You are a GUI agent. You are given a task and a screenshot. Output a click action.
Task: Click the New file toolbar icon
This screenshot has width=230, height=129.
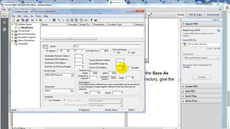coord(14,20)
